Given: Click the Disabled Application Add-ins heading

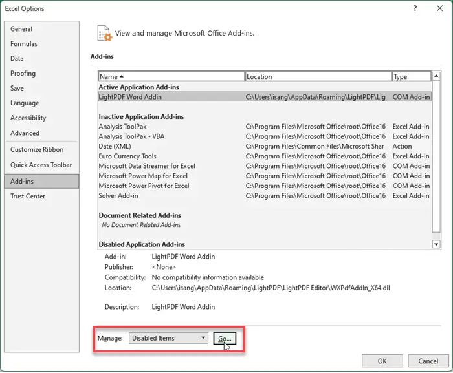Looking at the screenshot, I should point(142,244).
